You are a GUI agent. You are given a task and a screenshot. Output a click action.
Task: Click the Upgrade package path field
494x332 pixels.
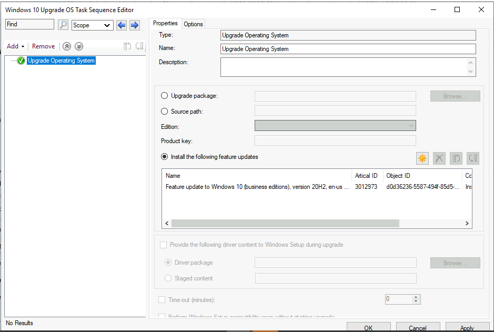(335, 96)
